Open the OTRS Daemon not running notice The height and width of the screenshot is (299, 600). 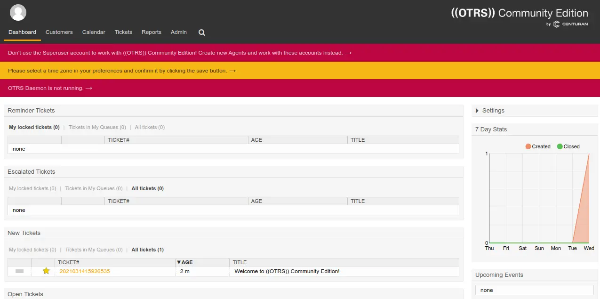tap(50, 88)
